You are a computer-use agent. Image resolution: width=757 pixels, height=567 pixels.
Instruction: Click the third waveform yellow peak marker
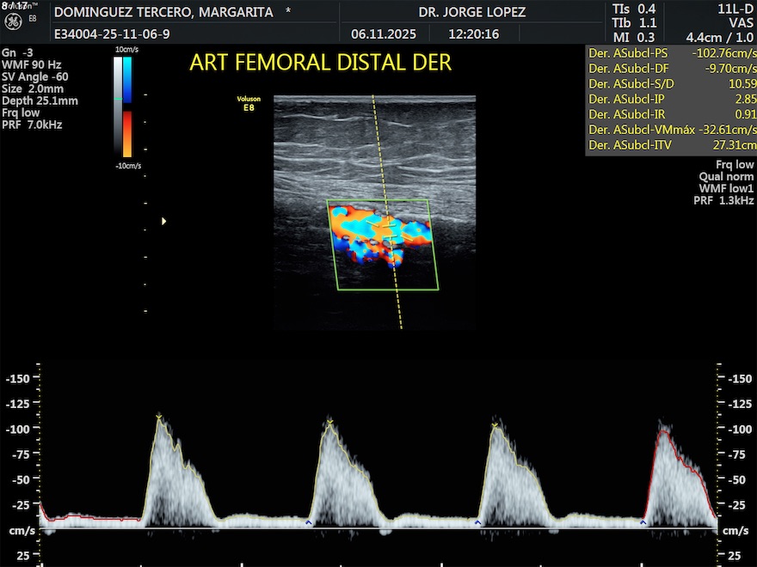point(495,424)
